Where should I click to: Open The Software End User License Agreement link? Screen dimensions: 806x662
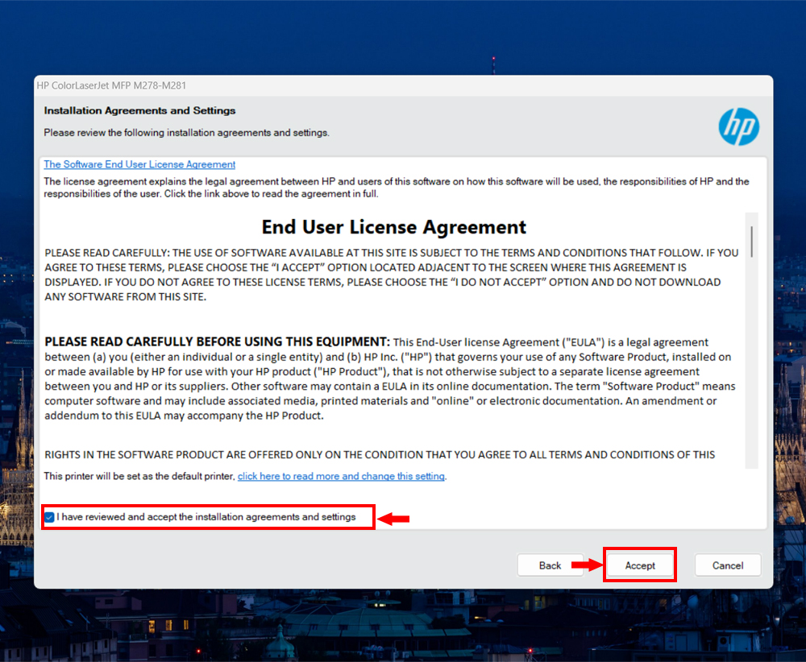coord(139,164)
